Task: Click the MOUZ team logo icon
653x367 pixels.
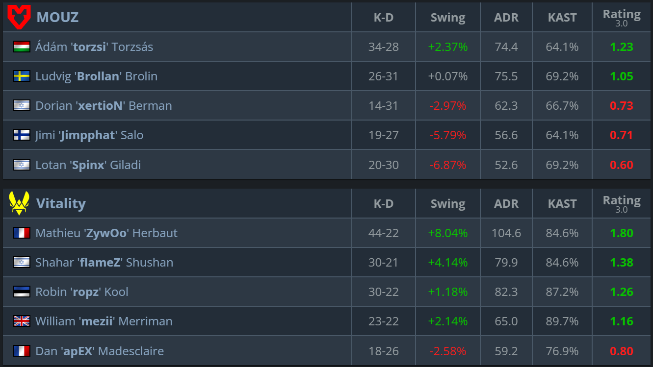Action: pyautogui.click(x=19, y=17)
